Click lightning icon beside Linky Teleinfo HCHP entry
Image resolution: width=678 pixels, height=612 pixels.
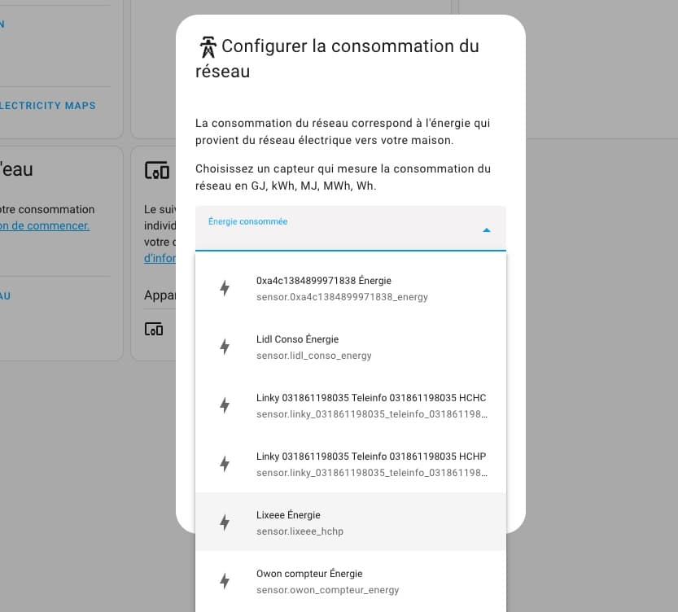pyautogui.click(x=225, y=464)
